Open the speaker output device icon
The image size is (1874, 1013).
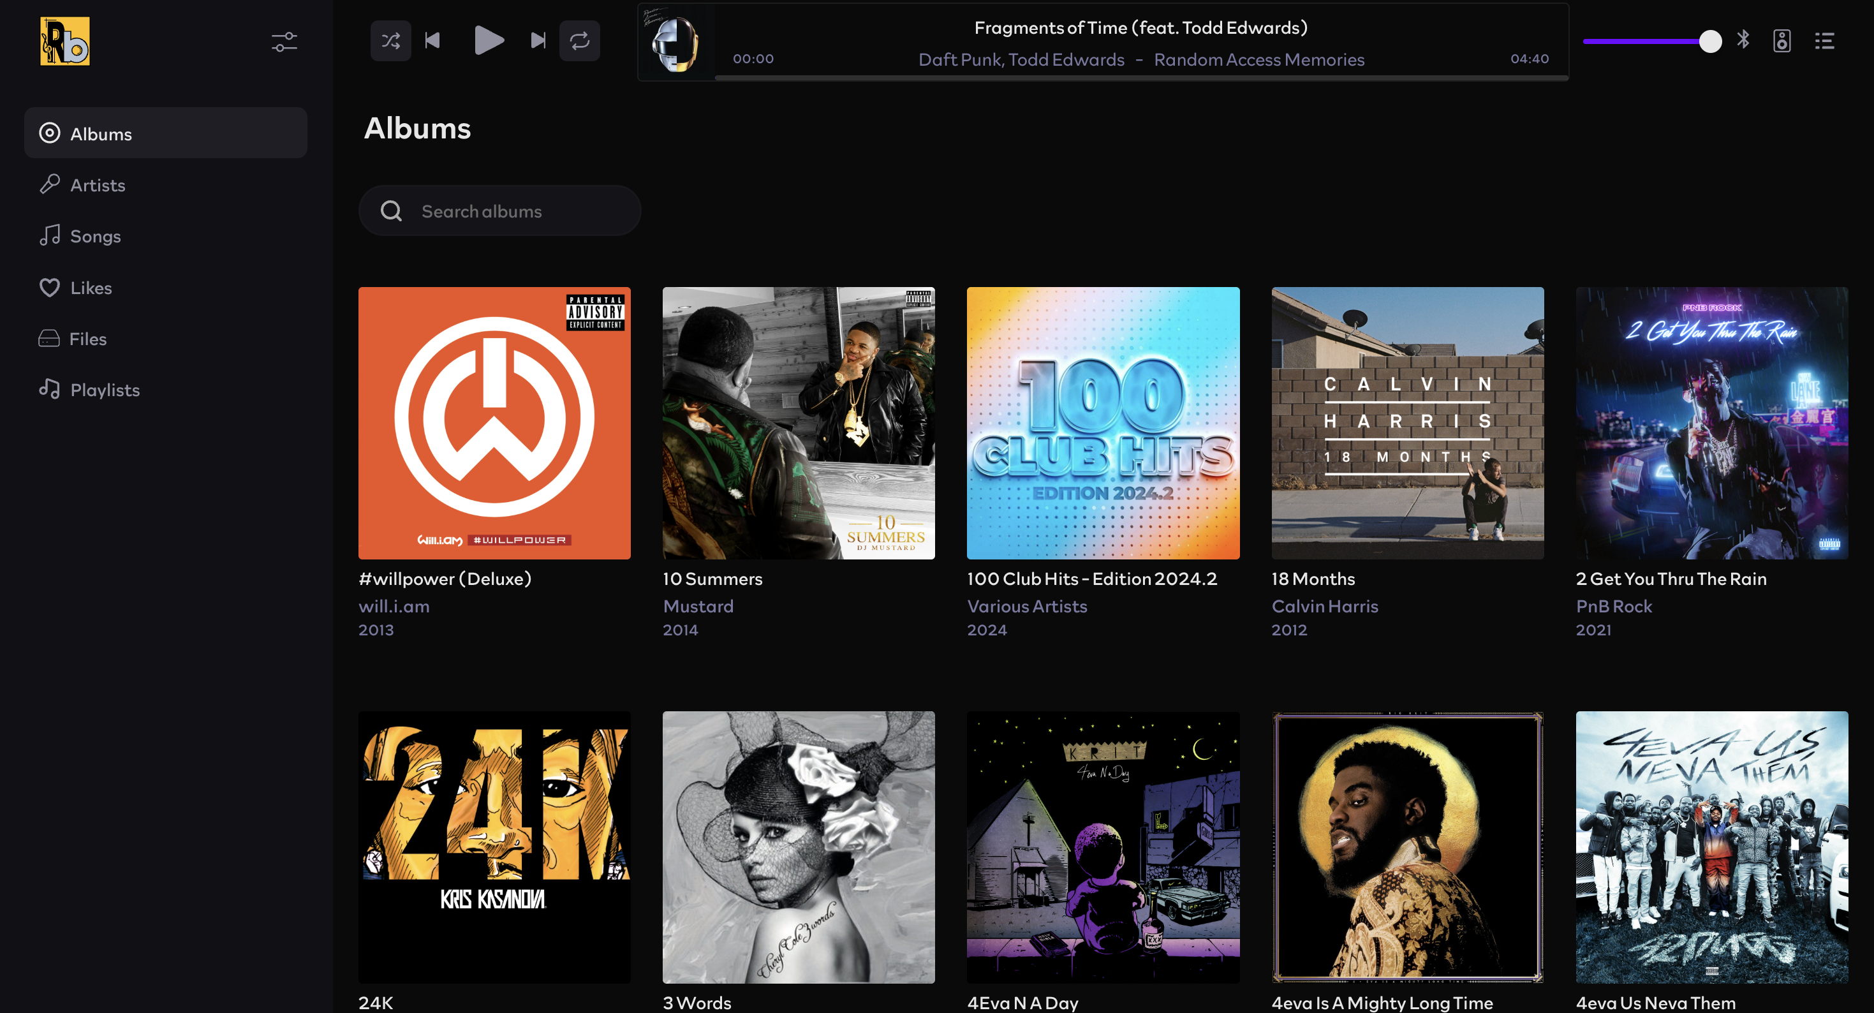click(x=1782, y=41)
